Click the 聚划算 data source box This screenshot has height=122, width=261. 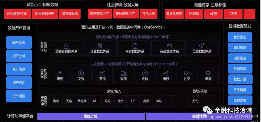coord(82,101)
